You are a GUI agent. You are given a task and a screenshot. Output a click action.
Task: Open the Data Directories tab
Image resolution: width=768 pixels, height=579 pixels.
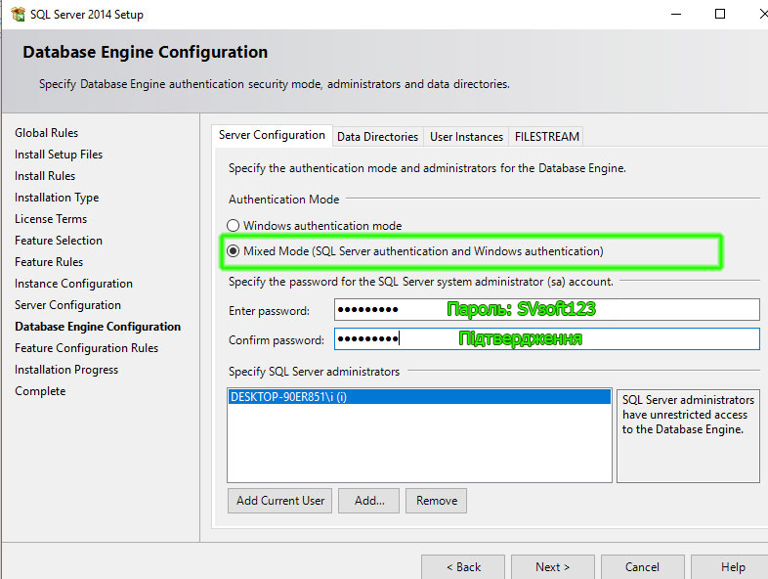(x=377, y=137)
